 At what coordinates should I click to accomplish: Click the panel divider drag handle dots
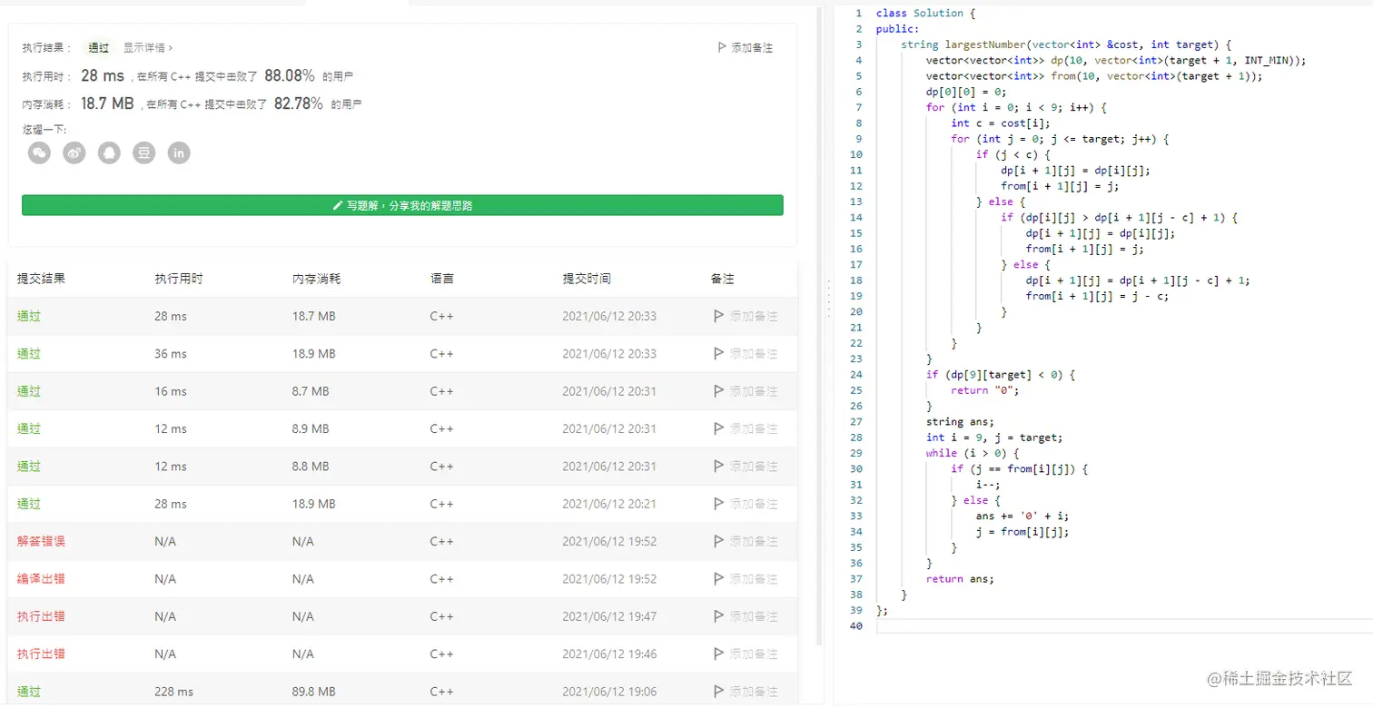click(827, 299)
